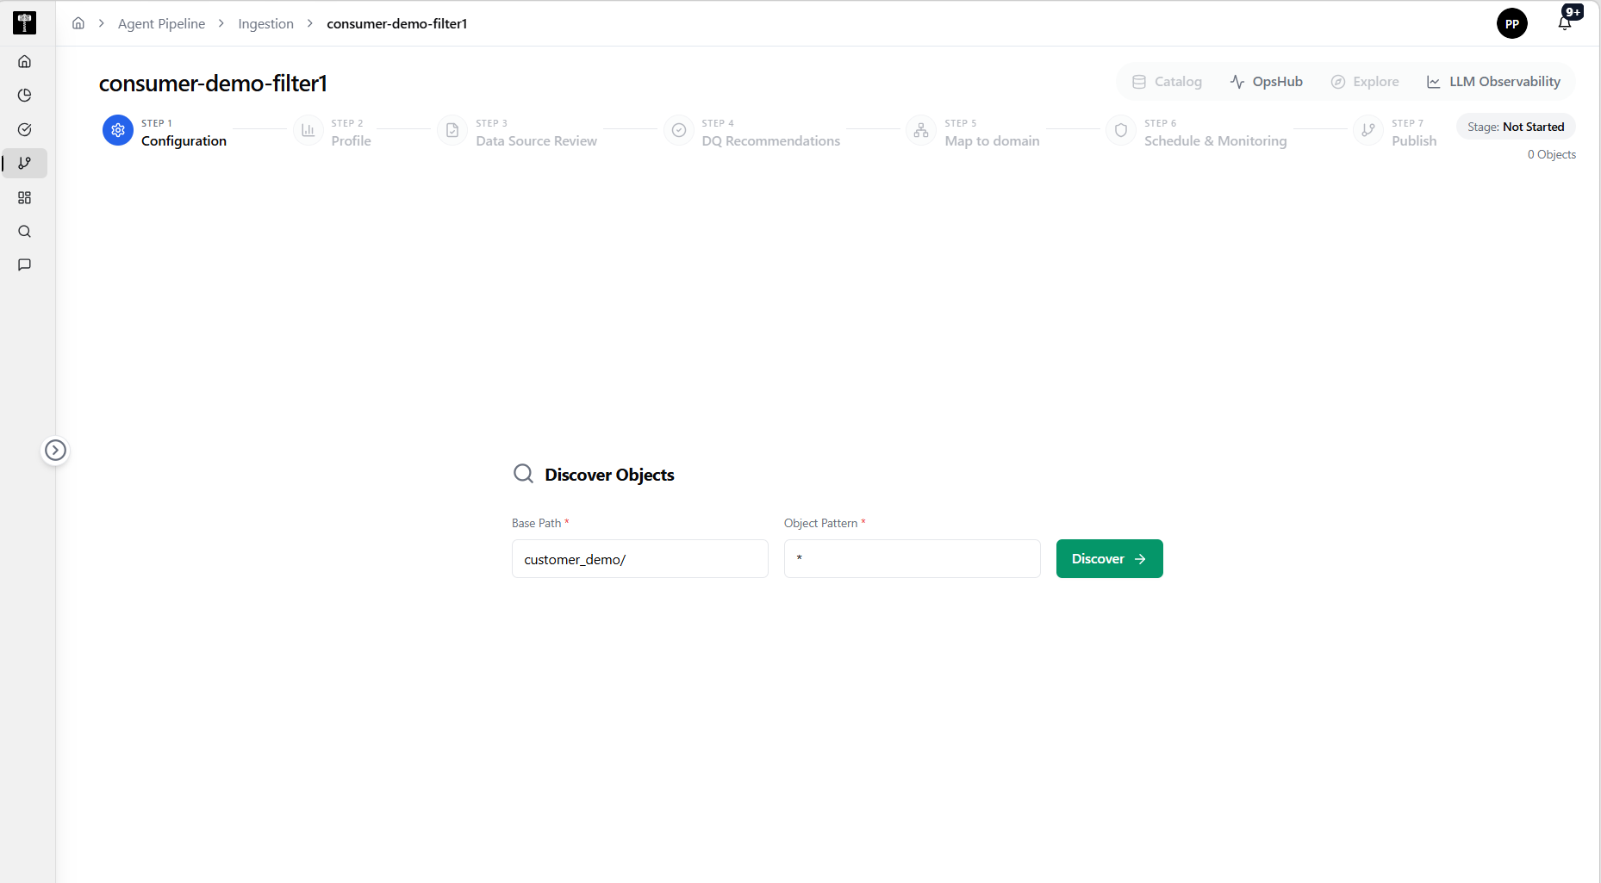This screenshot has height=883, width=1601.
Task: Select the Step 1 Configuration gear icon
Action: (x=118, y=130)
